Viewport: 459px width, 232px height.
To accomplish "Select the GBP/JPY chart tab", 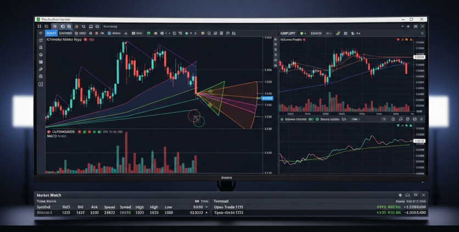I will pyautogui.click(x=288, y=33).
